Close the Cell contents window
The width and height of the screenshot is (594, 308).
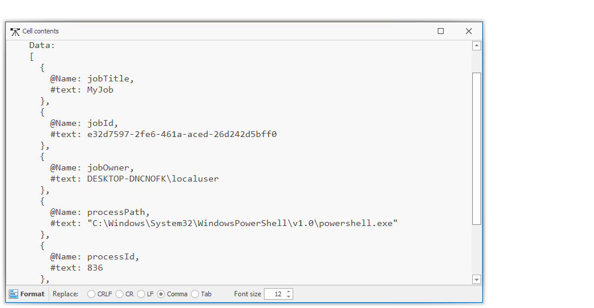(469, 31)
